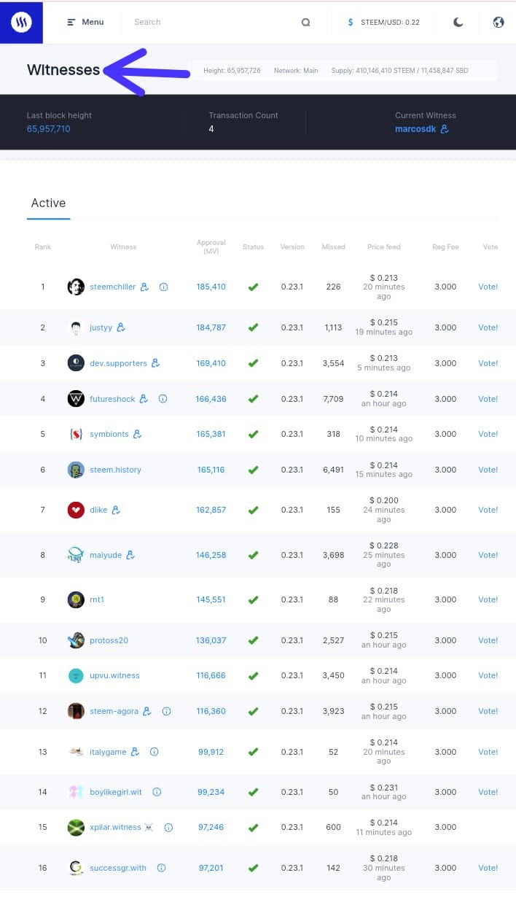Open protoss20 witness name link
Screen dimensions: 516x897
pyautogui.click(x=109, y=640)
